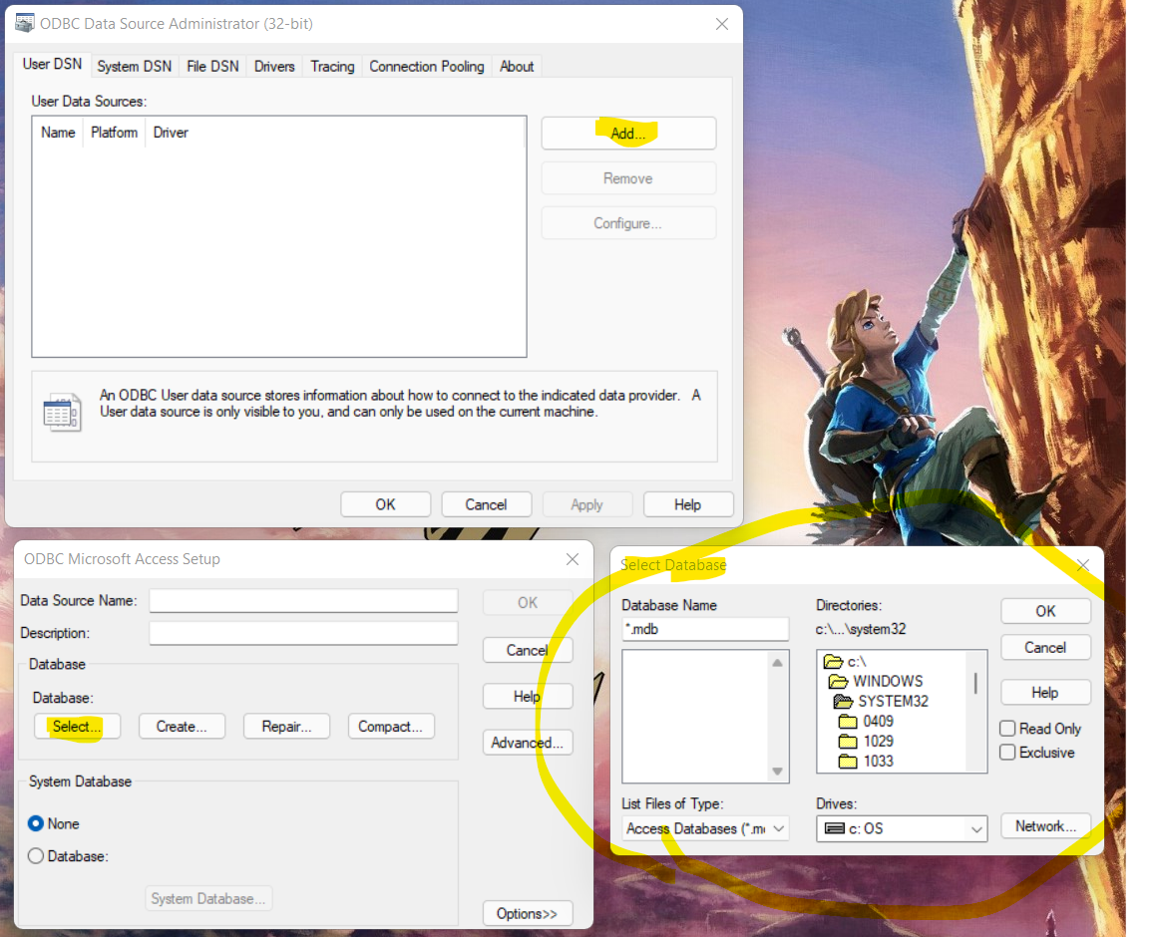Screen dimensions: 1155x937
Task: Select the WINDOWS folder in Directories
Action: coord(876,681)
